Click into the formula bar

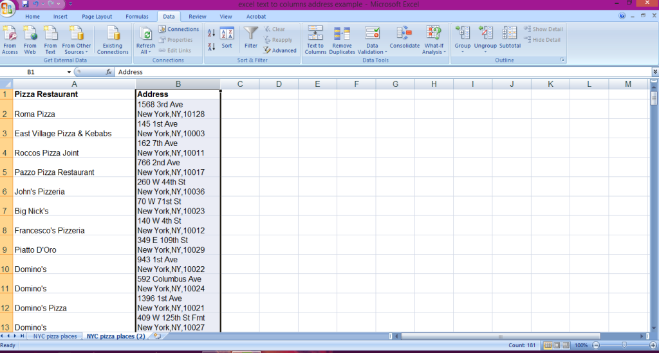click(x=382, y=72)
